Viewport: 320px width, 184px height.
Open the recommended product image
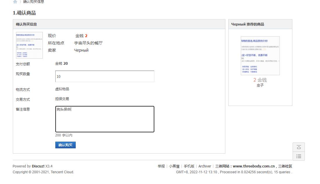point(260,56)
